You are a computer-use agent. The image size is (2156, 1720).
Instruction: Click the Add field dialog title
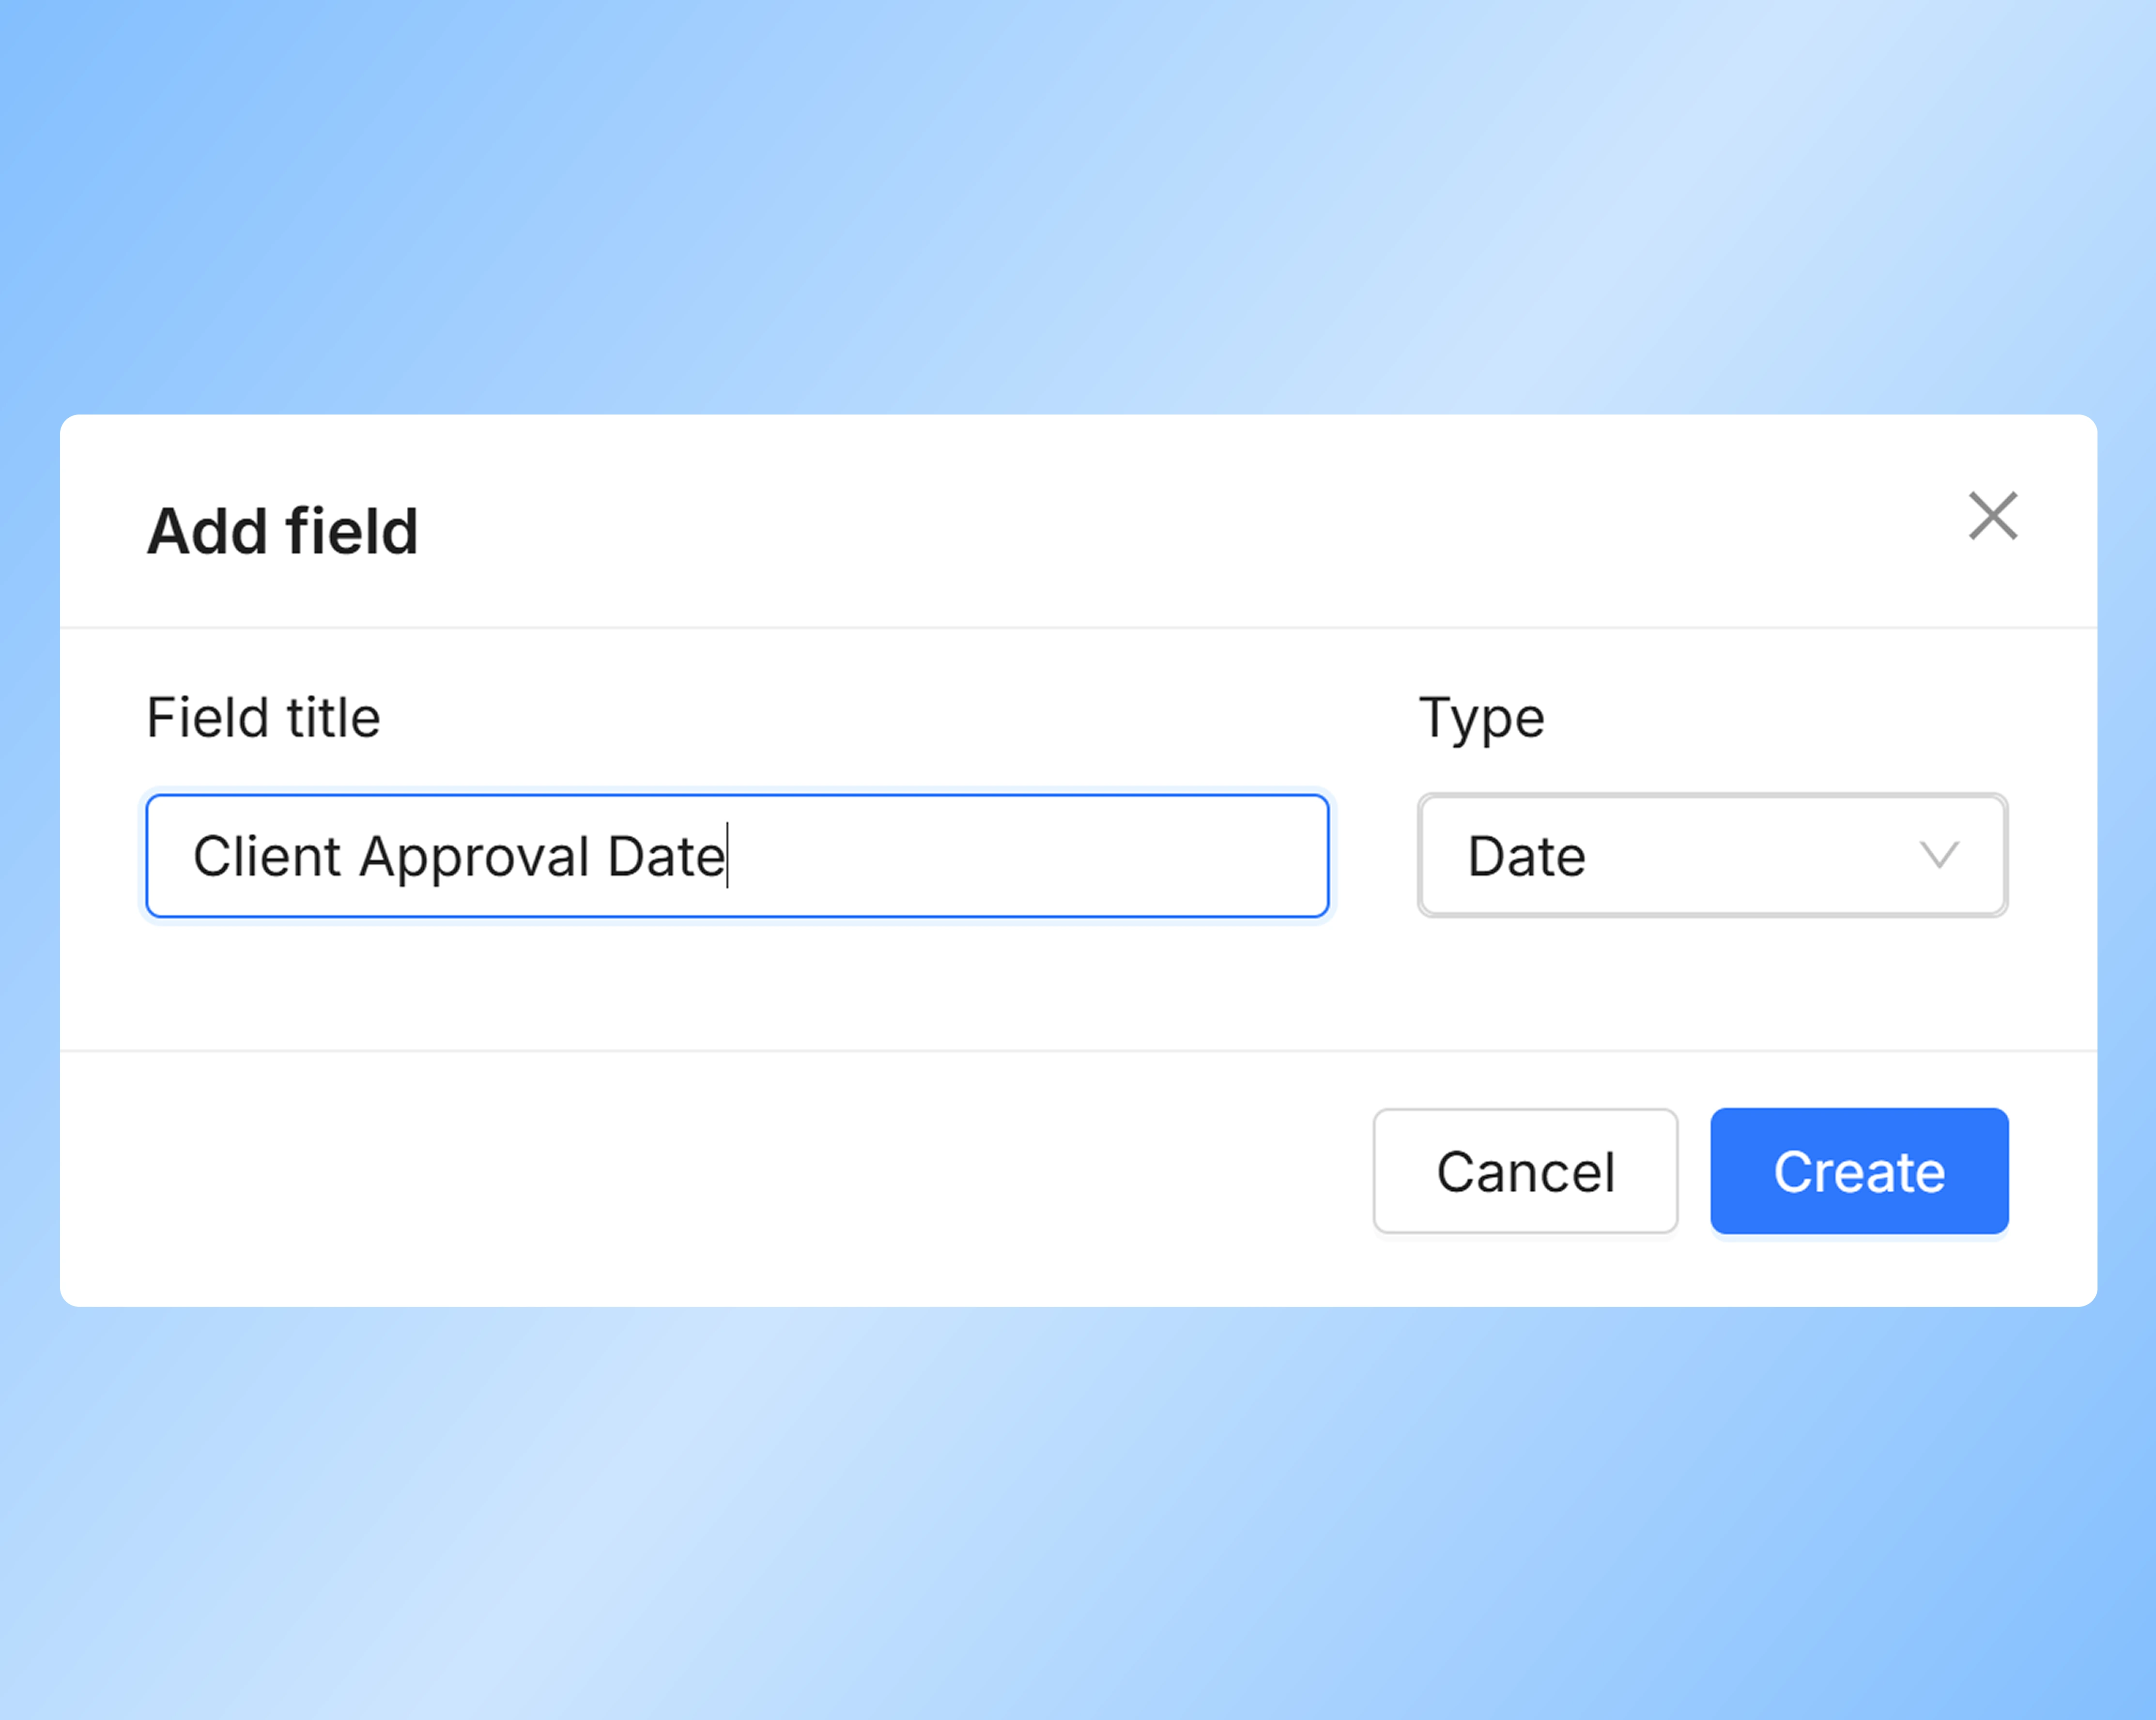(283, 530)
